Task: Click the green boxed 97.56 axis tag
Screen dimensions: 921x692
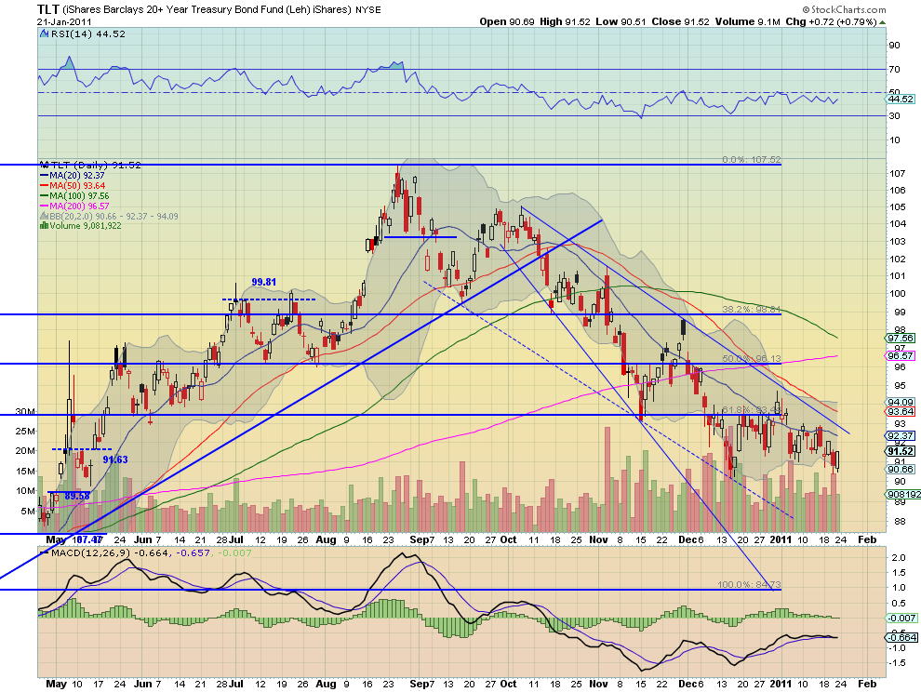Action: pyautogui.click(x=901, y=339)
